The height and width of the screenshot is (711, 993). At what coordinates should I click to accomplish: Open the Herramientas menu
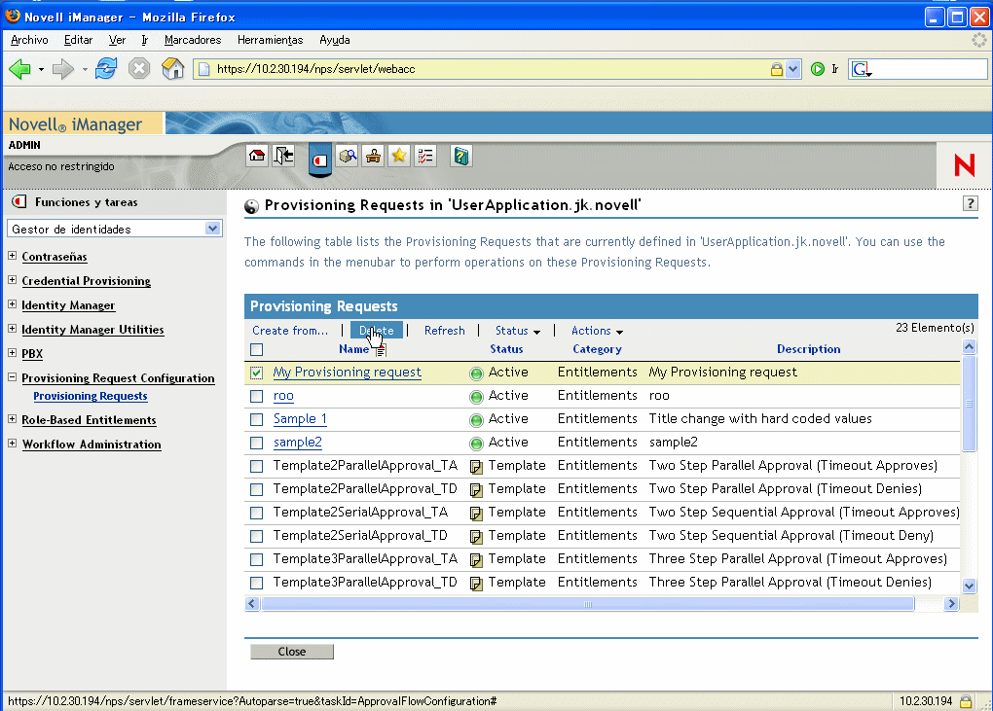(270, 40)
